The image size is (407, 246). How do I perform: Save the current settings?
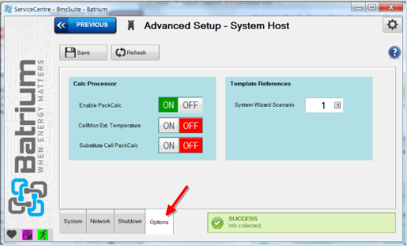pyautogui.click(x=83, y=53)
